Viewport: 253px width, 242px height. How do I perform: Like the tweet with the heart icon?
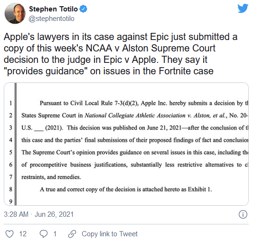click(9, 234)
